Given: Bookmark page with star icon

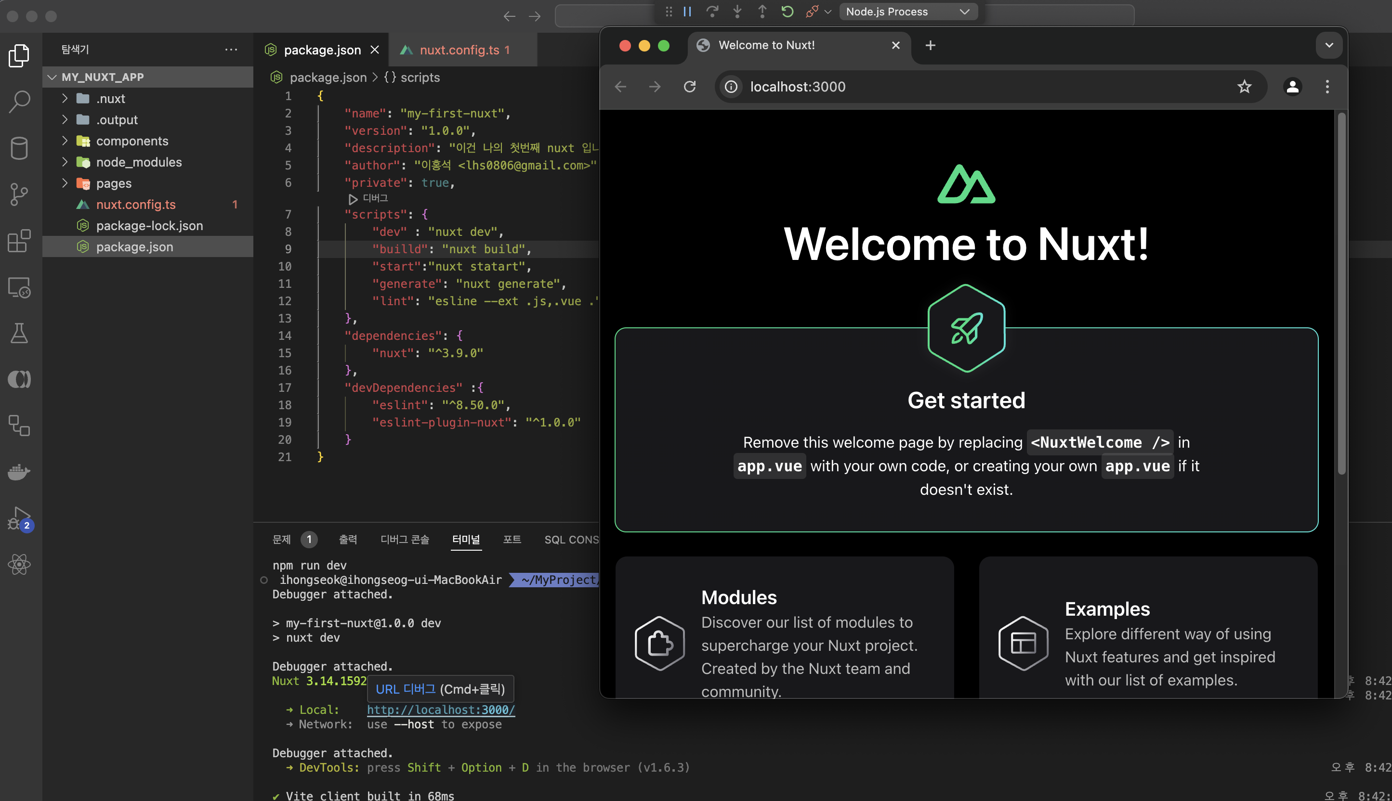Looking at the screenshot, I should (1244, 86).
